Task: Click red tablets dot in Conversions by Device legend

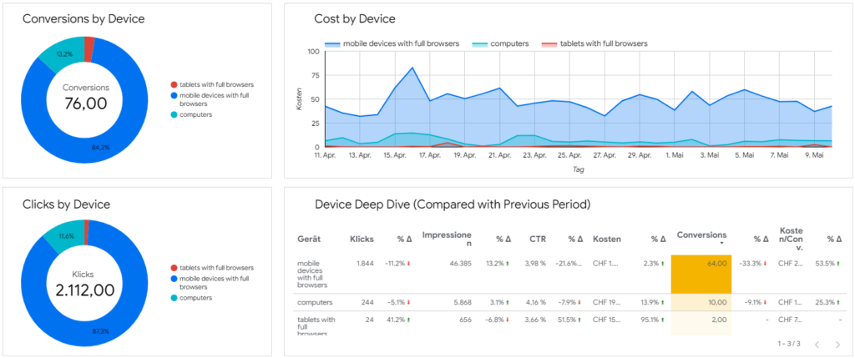Action: click(174, 84)
